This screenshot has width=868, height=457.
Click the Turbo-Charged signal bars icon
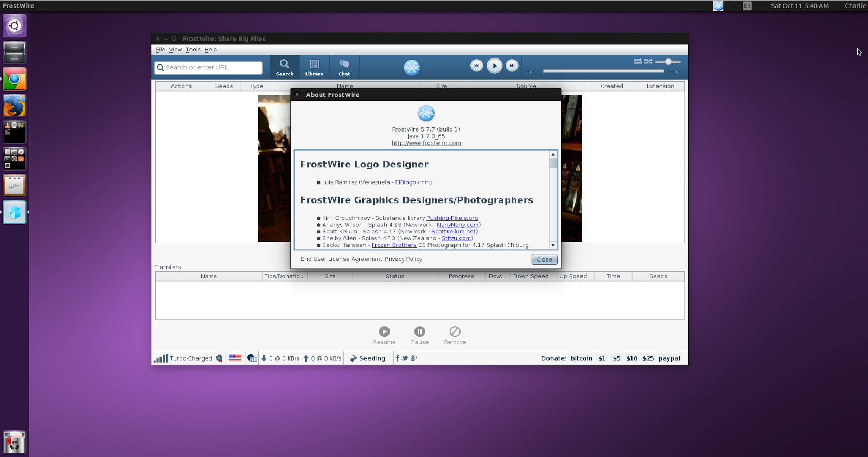161,358
